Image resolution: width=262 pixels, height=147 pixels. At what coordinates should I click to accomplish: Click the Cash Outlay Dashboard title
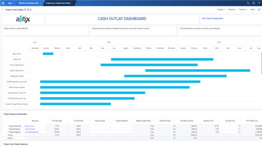click(x=122, y=19)
